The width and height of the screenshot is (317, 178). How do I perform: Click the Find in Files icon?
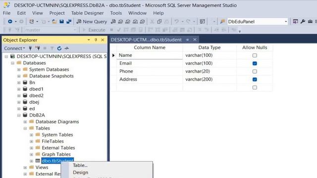(x=222, y=21)
